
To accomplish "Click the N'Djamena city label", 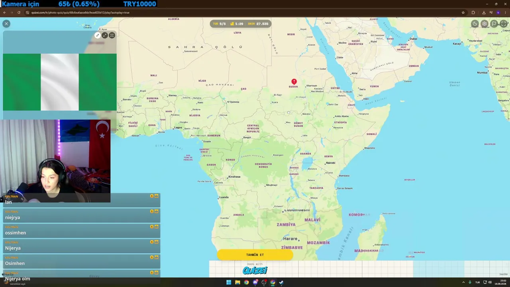I will pos(233,102).
